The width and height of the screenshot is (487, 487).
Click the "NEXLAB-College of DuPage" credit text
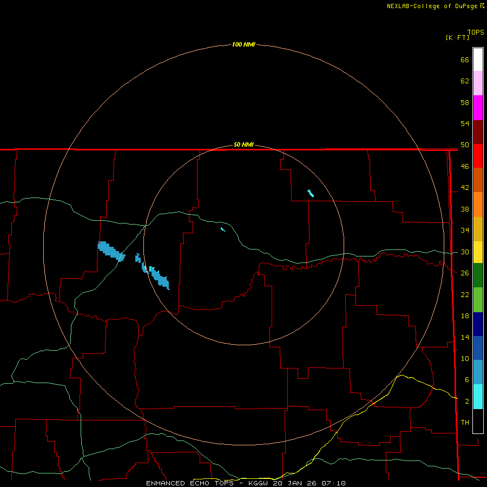pyautogui.click(x=433, y=6)
